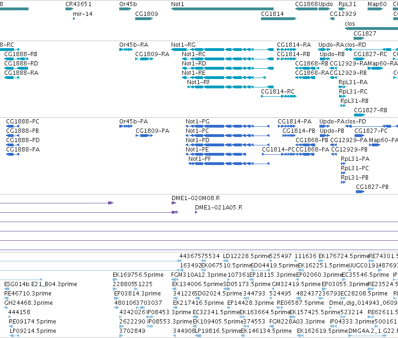Select the Not1-RC transcript label
This screenshot has width=398, height=338.
[x=194, y=54]
